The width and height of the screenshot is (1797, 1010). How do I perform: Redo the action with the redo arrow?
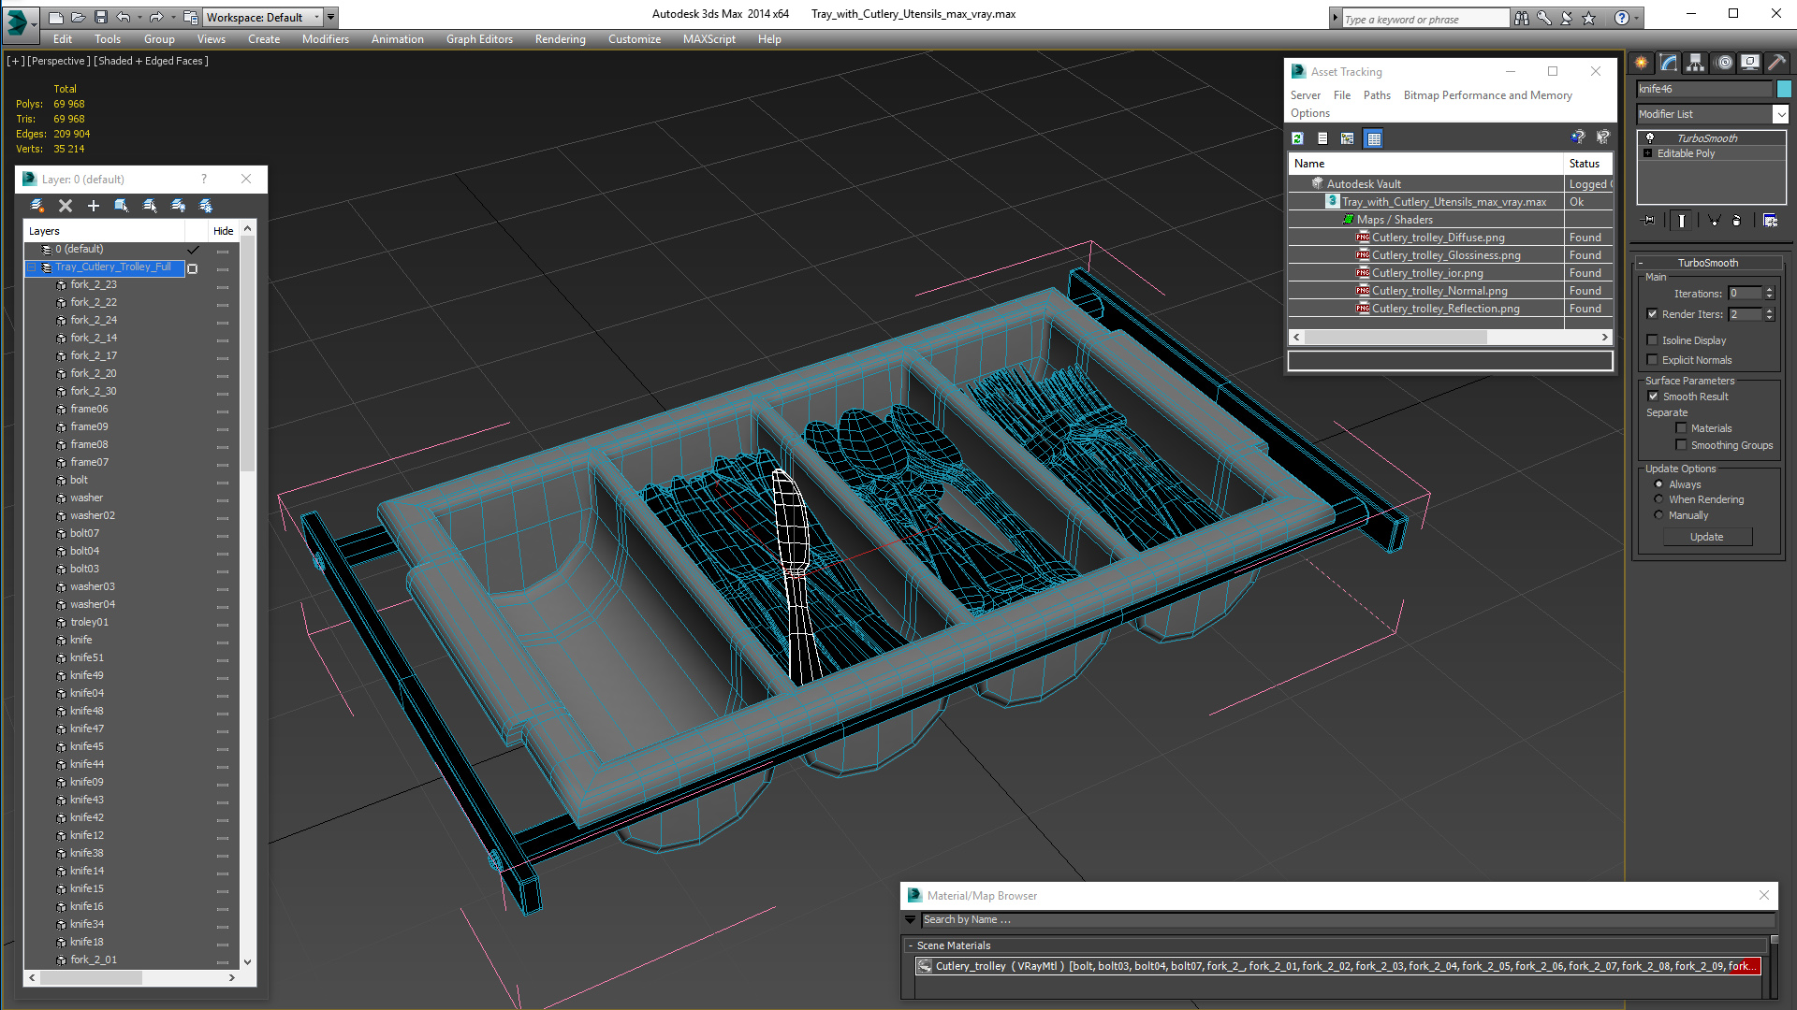pyautogui.click(x=156, y=17)
